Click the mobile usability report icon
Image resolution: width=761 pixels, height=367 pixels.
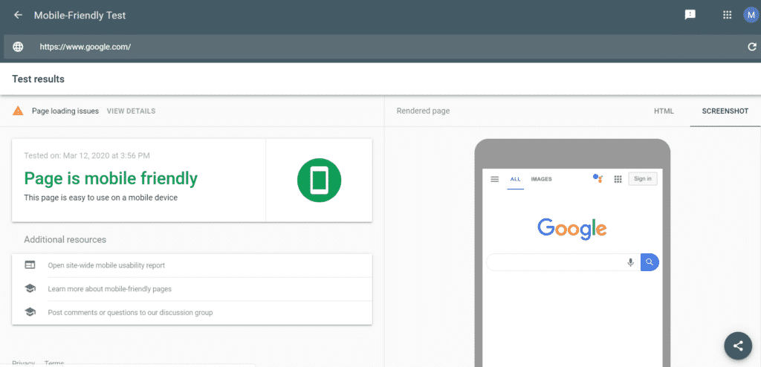point(30,265)
